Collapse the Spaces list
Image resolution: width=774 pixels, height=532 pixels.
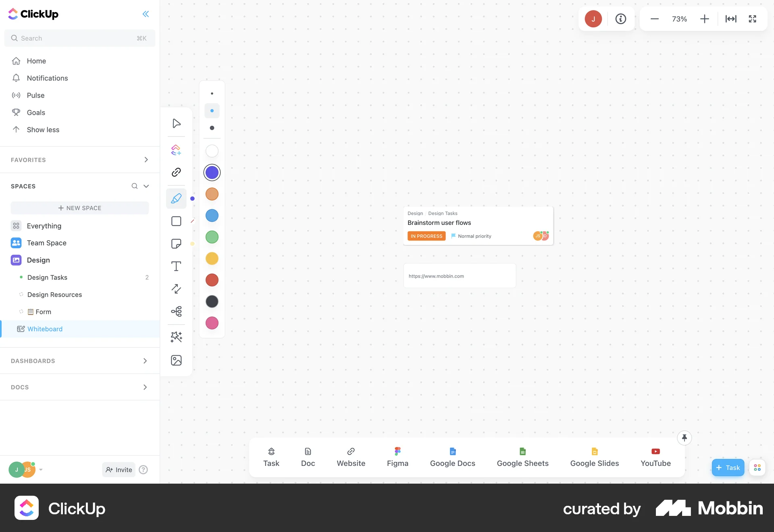click(x=146, y=186)
